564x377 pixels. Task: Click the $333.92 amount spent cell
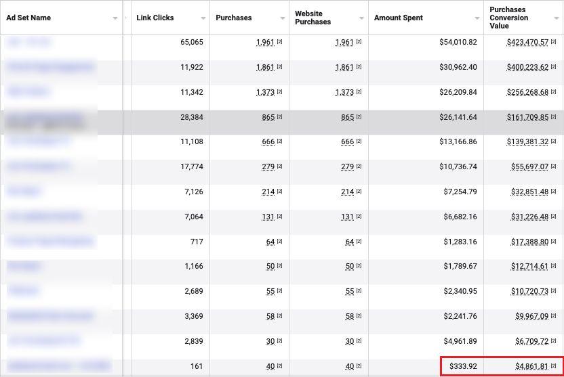point(463,367)
